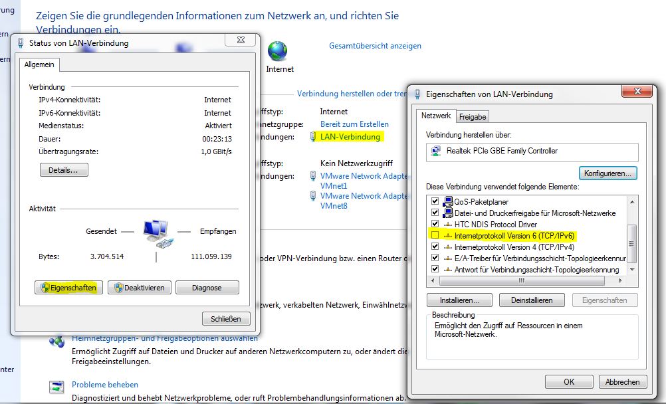Viewport: 666px width, 404px height.
Task: Toggle Internetprotokoll Version 4 (TCP/IPv4) checkbox
Action: (435, 247)
